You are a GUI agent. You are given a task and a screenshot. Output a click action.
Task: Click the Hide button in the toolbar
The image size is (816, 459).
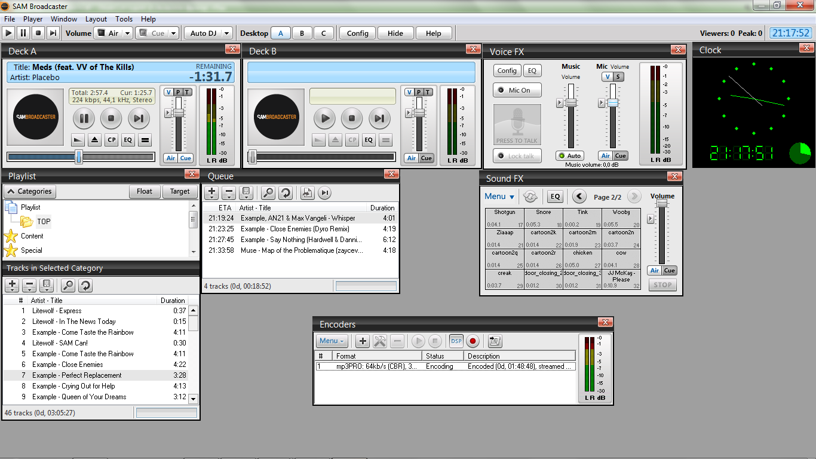(x=395, y=33)
